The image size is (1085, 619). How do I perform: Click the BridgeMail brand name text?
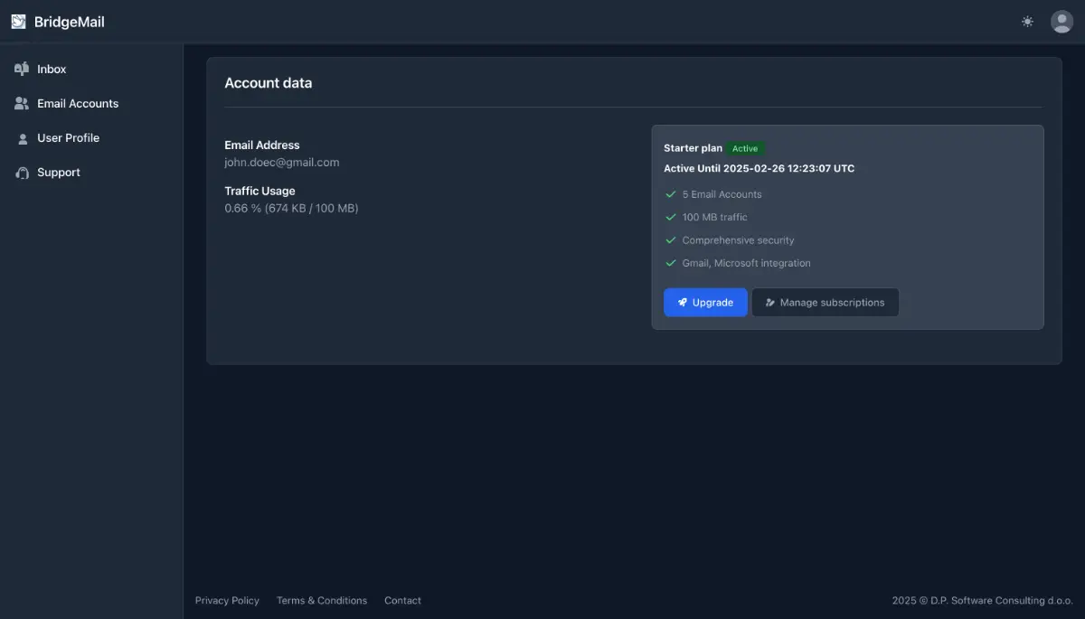click(70, 22)
